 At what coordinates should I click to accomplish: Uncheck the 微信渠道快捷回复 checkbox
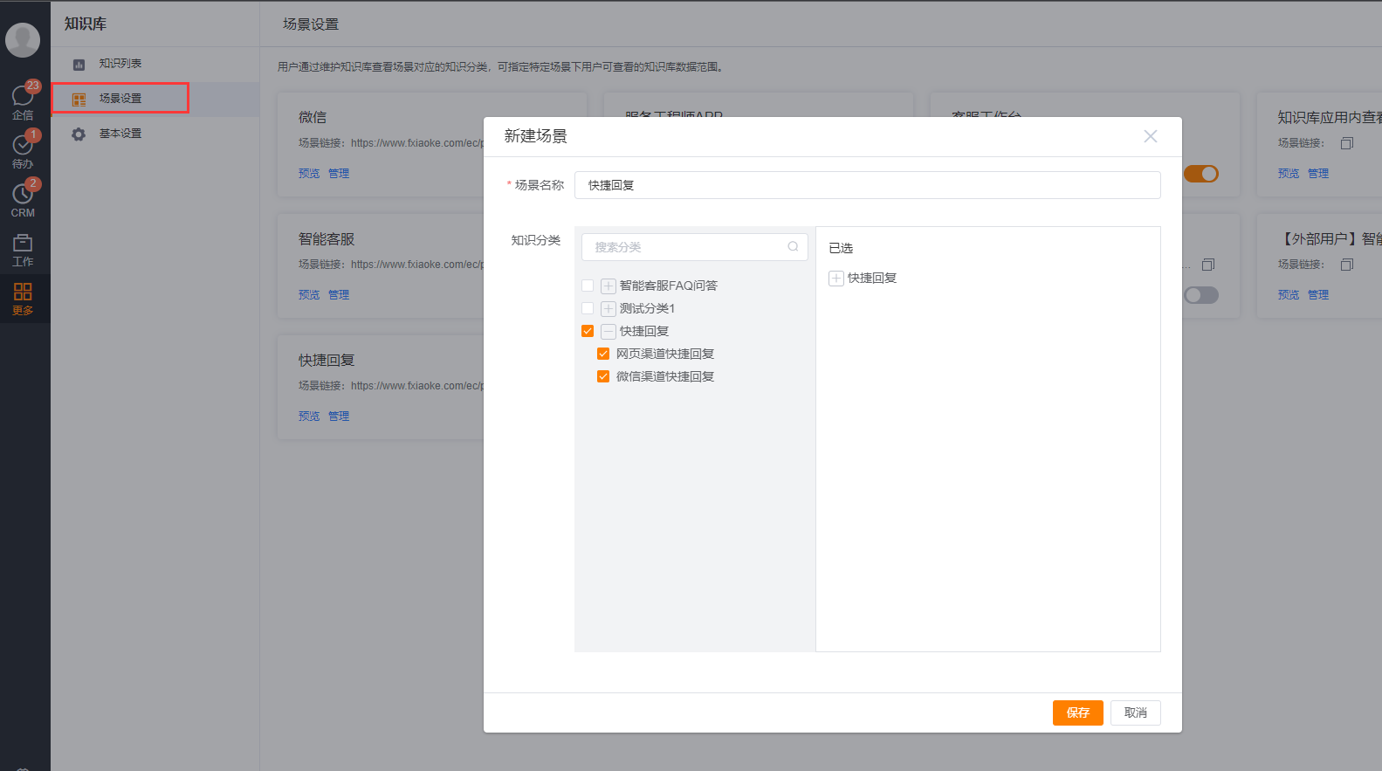[x=603, y=376]
